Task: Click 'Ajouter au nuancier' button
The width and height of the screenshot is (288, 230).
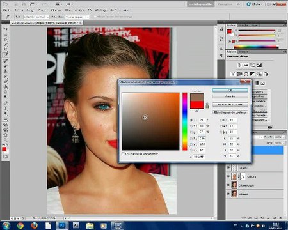Action: [x=230, y=104]
